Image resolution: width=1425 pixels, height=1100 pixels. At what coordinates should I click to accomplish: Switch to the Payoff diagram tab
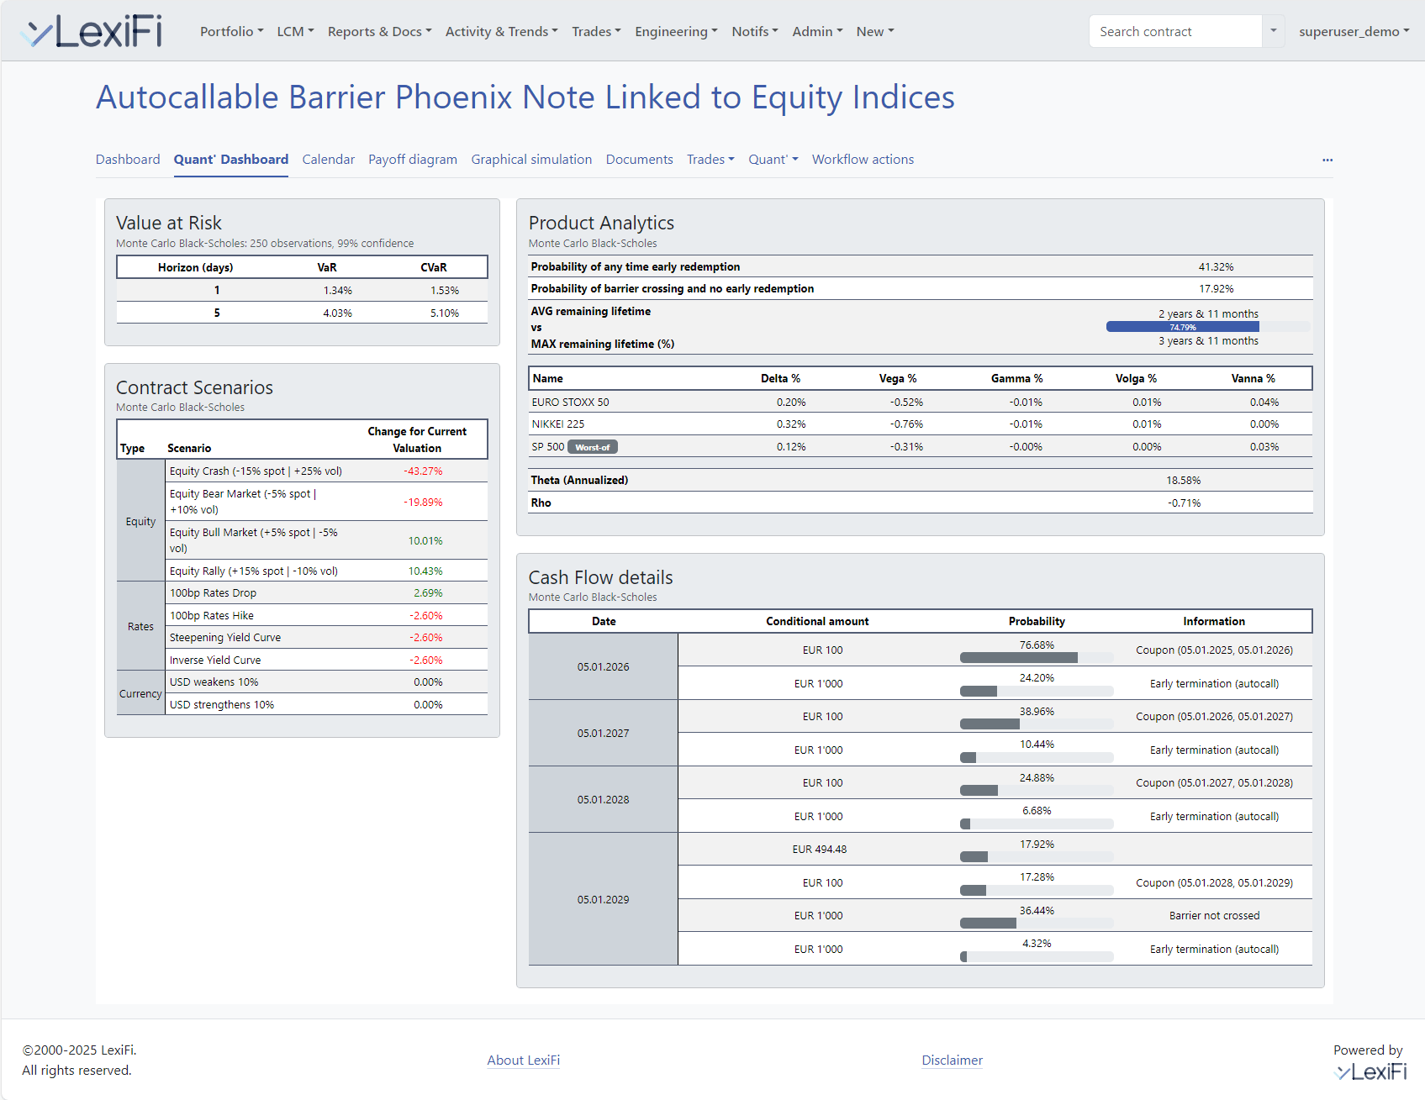(x=412, y=159)
